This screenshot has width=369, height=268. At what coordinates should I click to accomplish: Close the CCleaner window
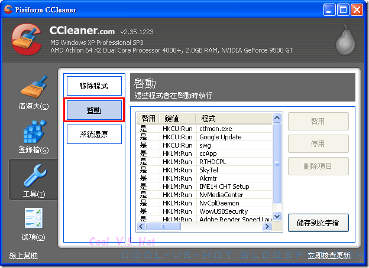tap(357, 9)
